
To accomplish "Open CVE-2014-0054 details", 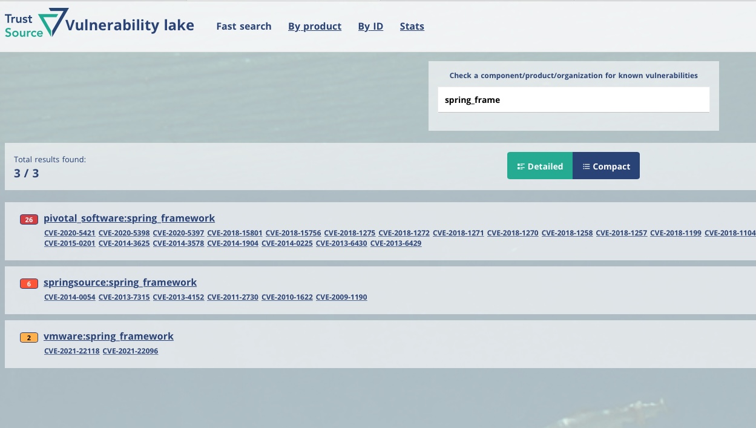I will (x=70, y=297).
